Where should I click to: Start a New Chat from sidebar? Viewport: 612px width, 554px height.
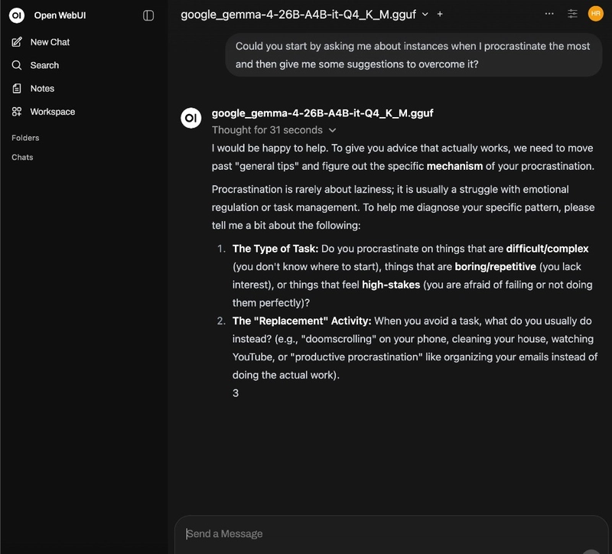coord(50,42)
